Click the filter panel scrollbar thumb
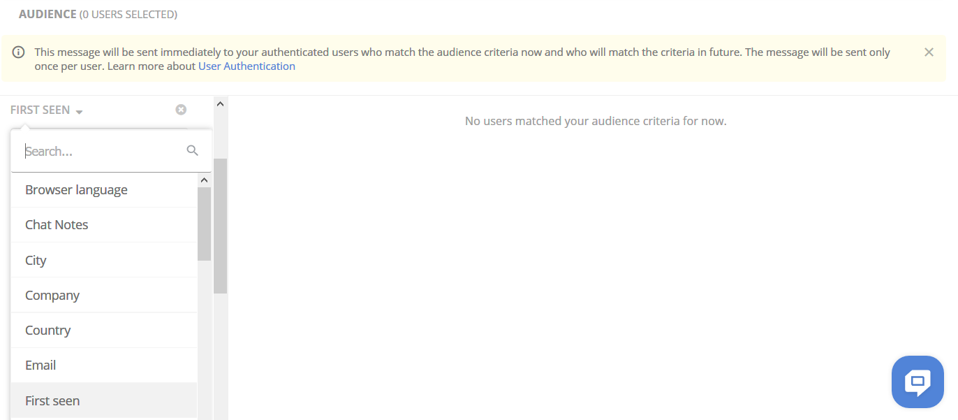The height and width of the screenshot is (420, 958). [221, 225]
